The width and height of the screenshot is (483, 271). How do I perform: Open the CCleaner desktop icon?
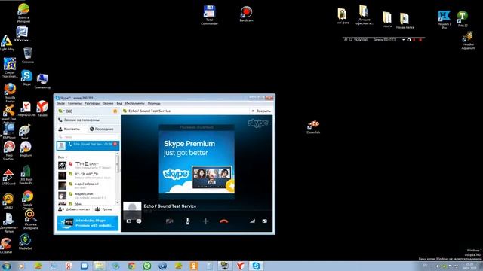coord(6,246)
